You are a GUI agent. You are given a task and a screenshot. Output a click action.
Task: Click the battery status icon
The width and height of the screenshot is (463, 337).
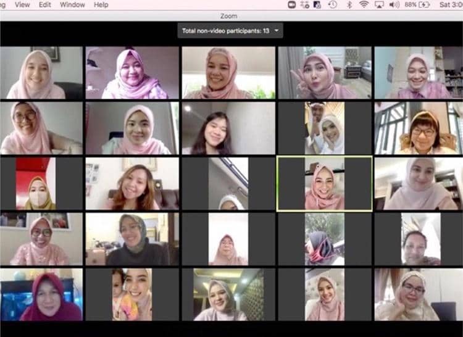coord(425,4)
